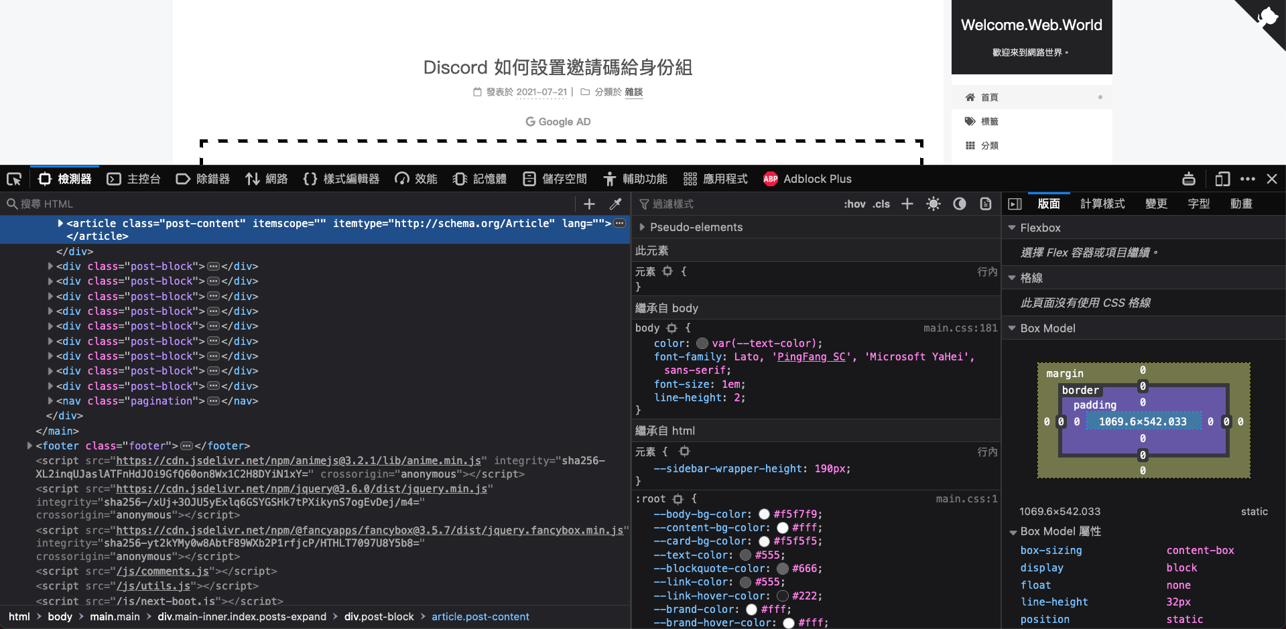Image resolution: width=1286 pixels, height=629 pixels.
Task: Click the --body-bg-color color swatch
Action: (x=764, y=514)
